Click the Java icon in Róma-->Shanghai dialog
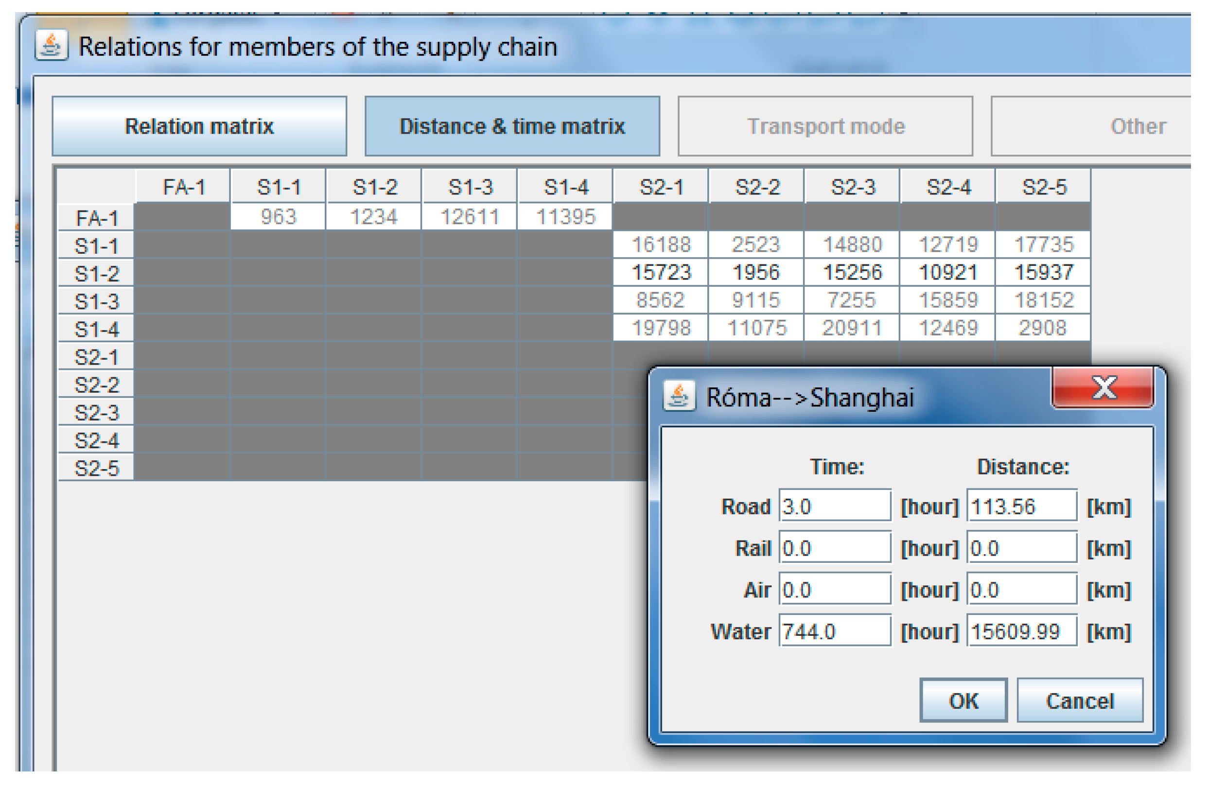The image size is (1208, 787). [x=679, y=396]
